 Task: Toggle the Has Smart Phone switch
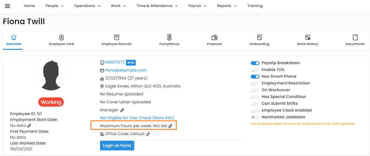[x=255, y=77]
